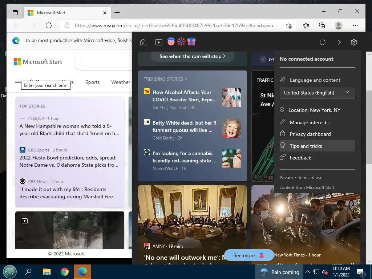
Task: Open the Weather tab
Action: click(121, 82)
